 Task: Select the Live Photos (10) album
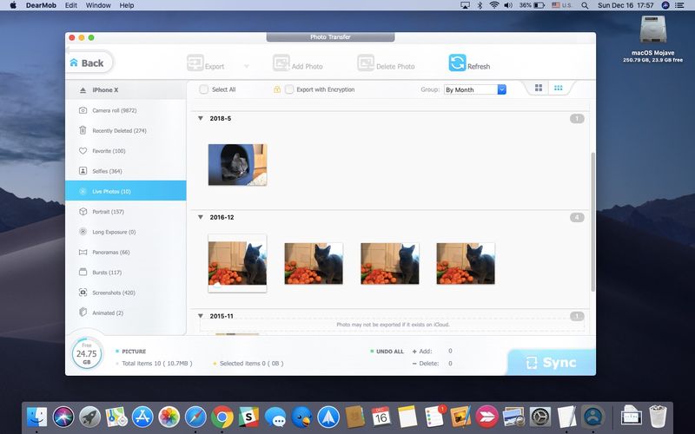(x=126, y=191)
